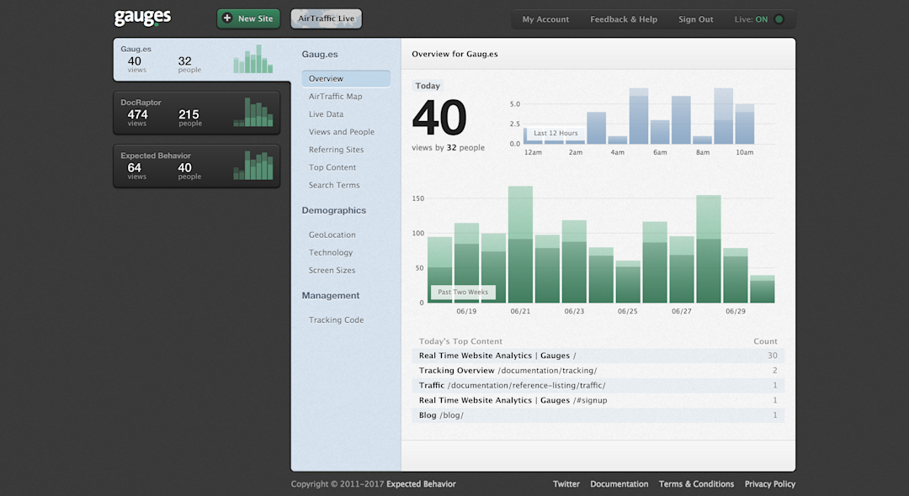Click the plus icon on New Site

pyautogui.click(x=227, y=18)
